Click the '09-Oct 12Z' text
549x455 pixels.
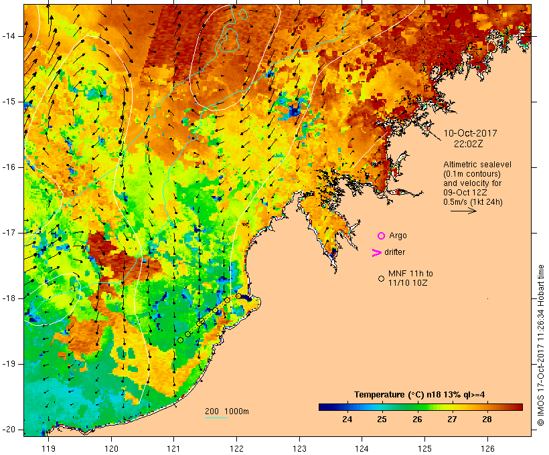pyautogui.click(x=465, y=193)
